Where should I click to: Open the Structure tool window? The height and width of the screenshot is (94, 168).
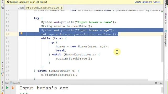click(x=2, y=69)
